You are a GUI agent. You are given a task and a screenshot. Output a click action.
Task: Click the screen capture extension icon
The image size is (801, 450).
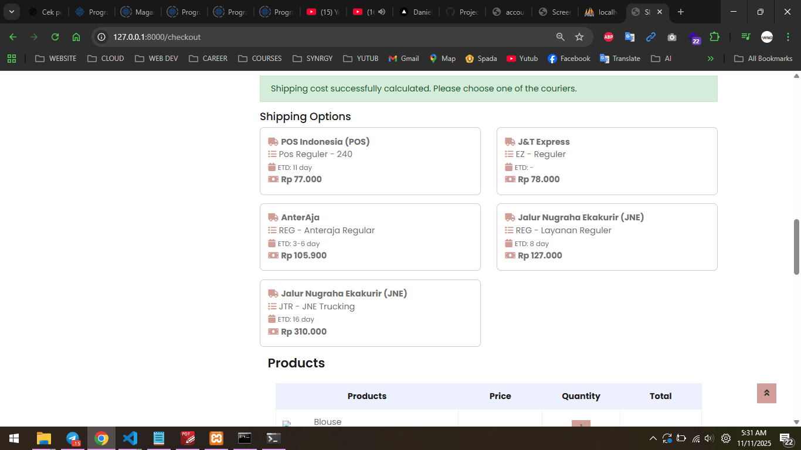(x=672, y=37)
